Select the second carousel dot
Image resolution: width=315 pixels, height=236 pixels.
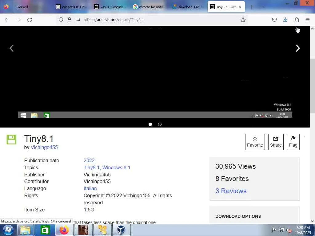tap(160, 124)
